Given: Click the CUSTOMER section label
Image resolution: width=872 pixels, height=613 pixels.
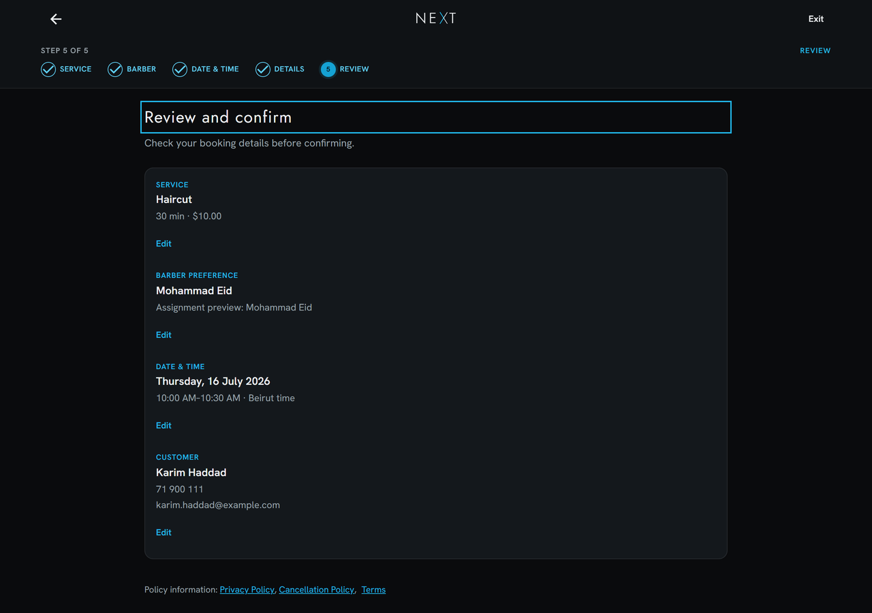Looking at the screenshot, I should click(177, 457).
